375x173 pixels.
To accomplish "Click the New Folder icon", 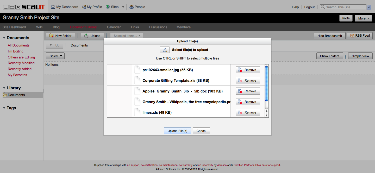I will (52, 36).
